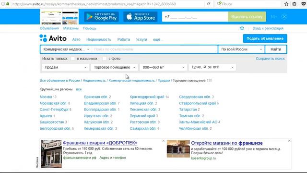Open ad title 'Франшиза пекарни «ДОБРОПЕК»'
This screenshot has height=173, width=307.
(x=100, y=143)
